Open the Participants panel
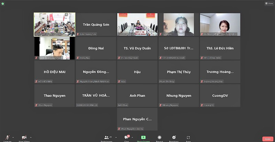Viewport: 275px width, 142px height. click(x=107, y=137)
